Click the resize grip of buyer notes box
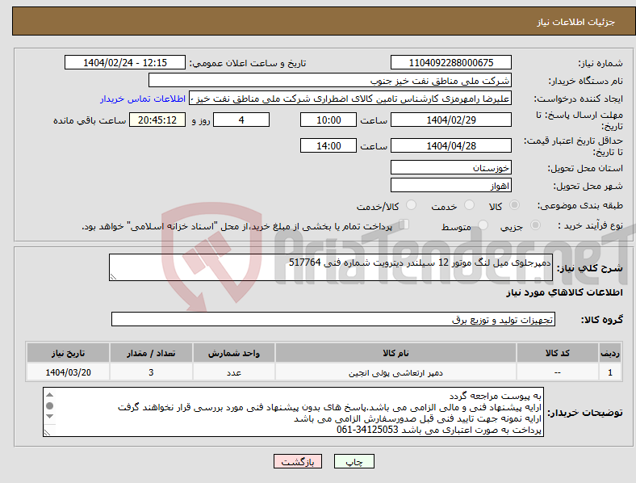 tap(47, 433)
